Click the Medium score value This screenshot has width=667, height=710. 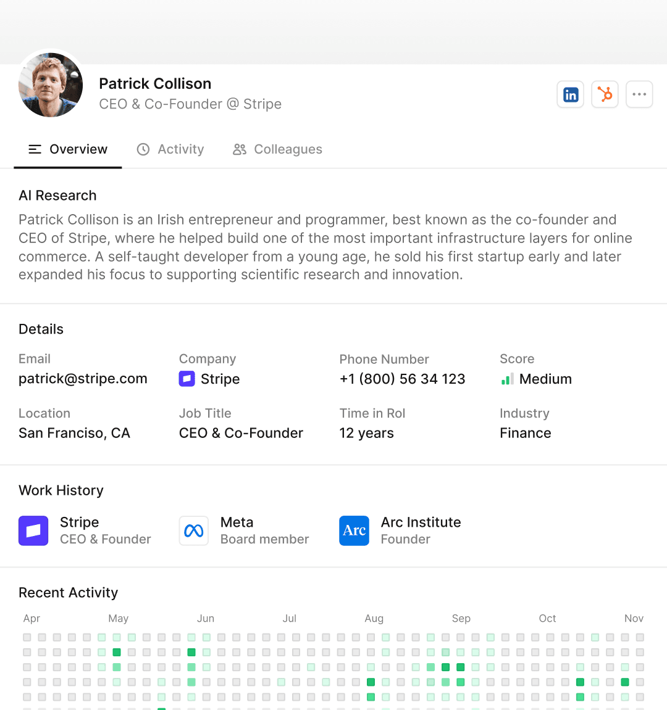pos(545,379)
